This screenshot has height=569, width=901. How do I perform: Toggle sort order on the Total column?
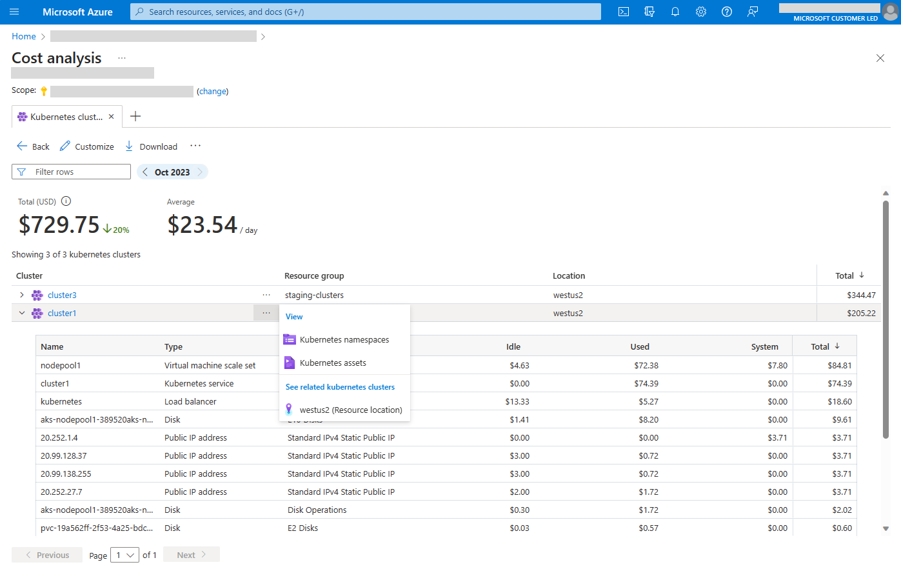848,275
